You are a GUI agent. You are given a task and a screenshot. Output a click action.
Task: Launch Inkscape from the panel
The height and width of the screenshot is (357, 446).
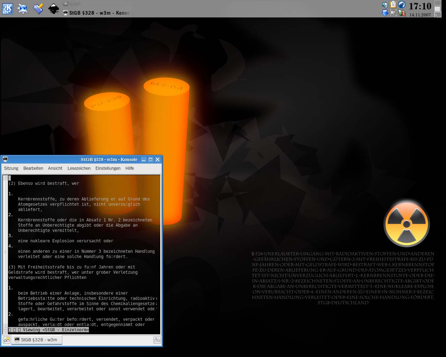point(53,8)
